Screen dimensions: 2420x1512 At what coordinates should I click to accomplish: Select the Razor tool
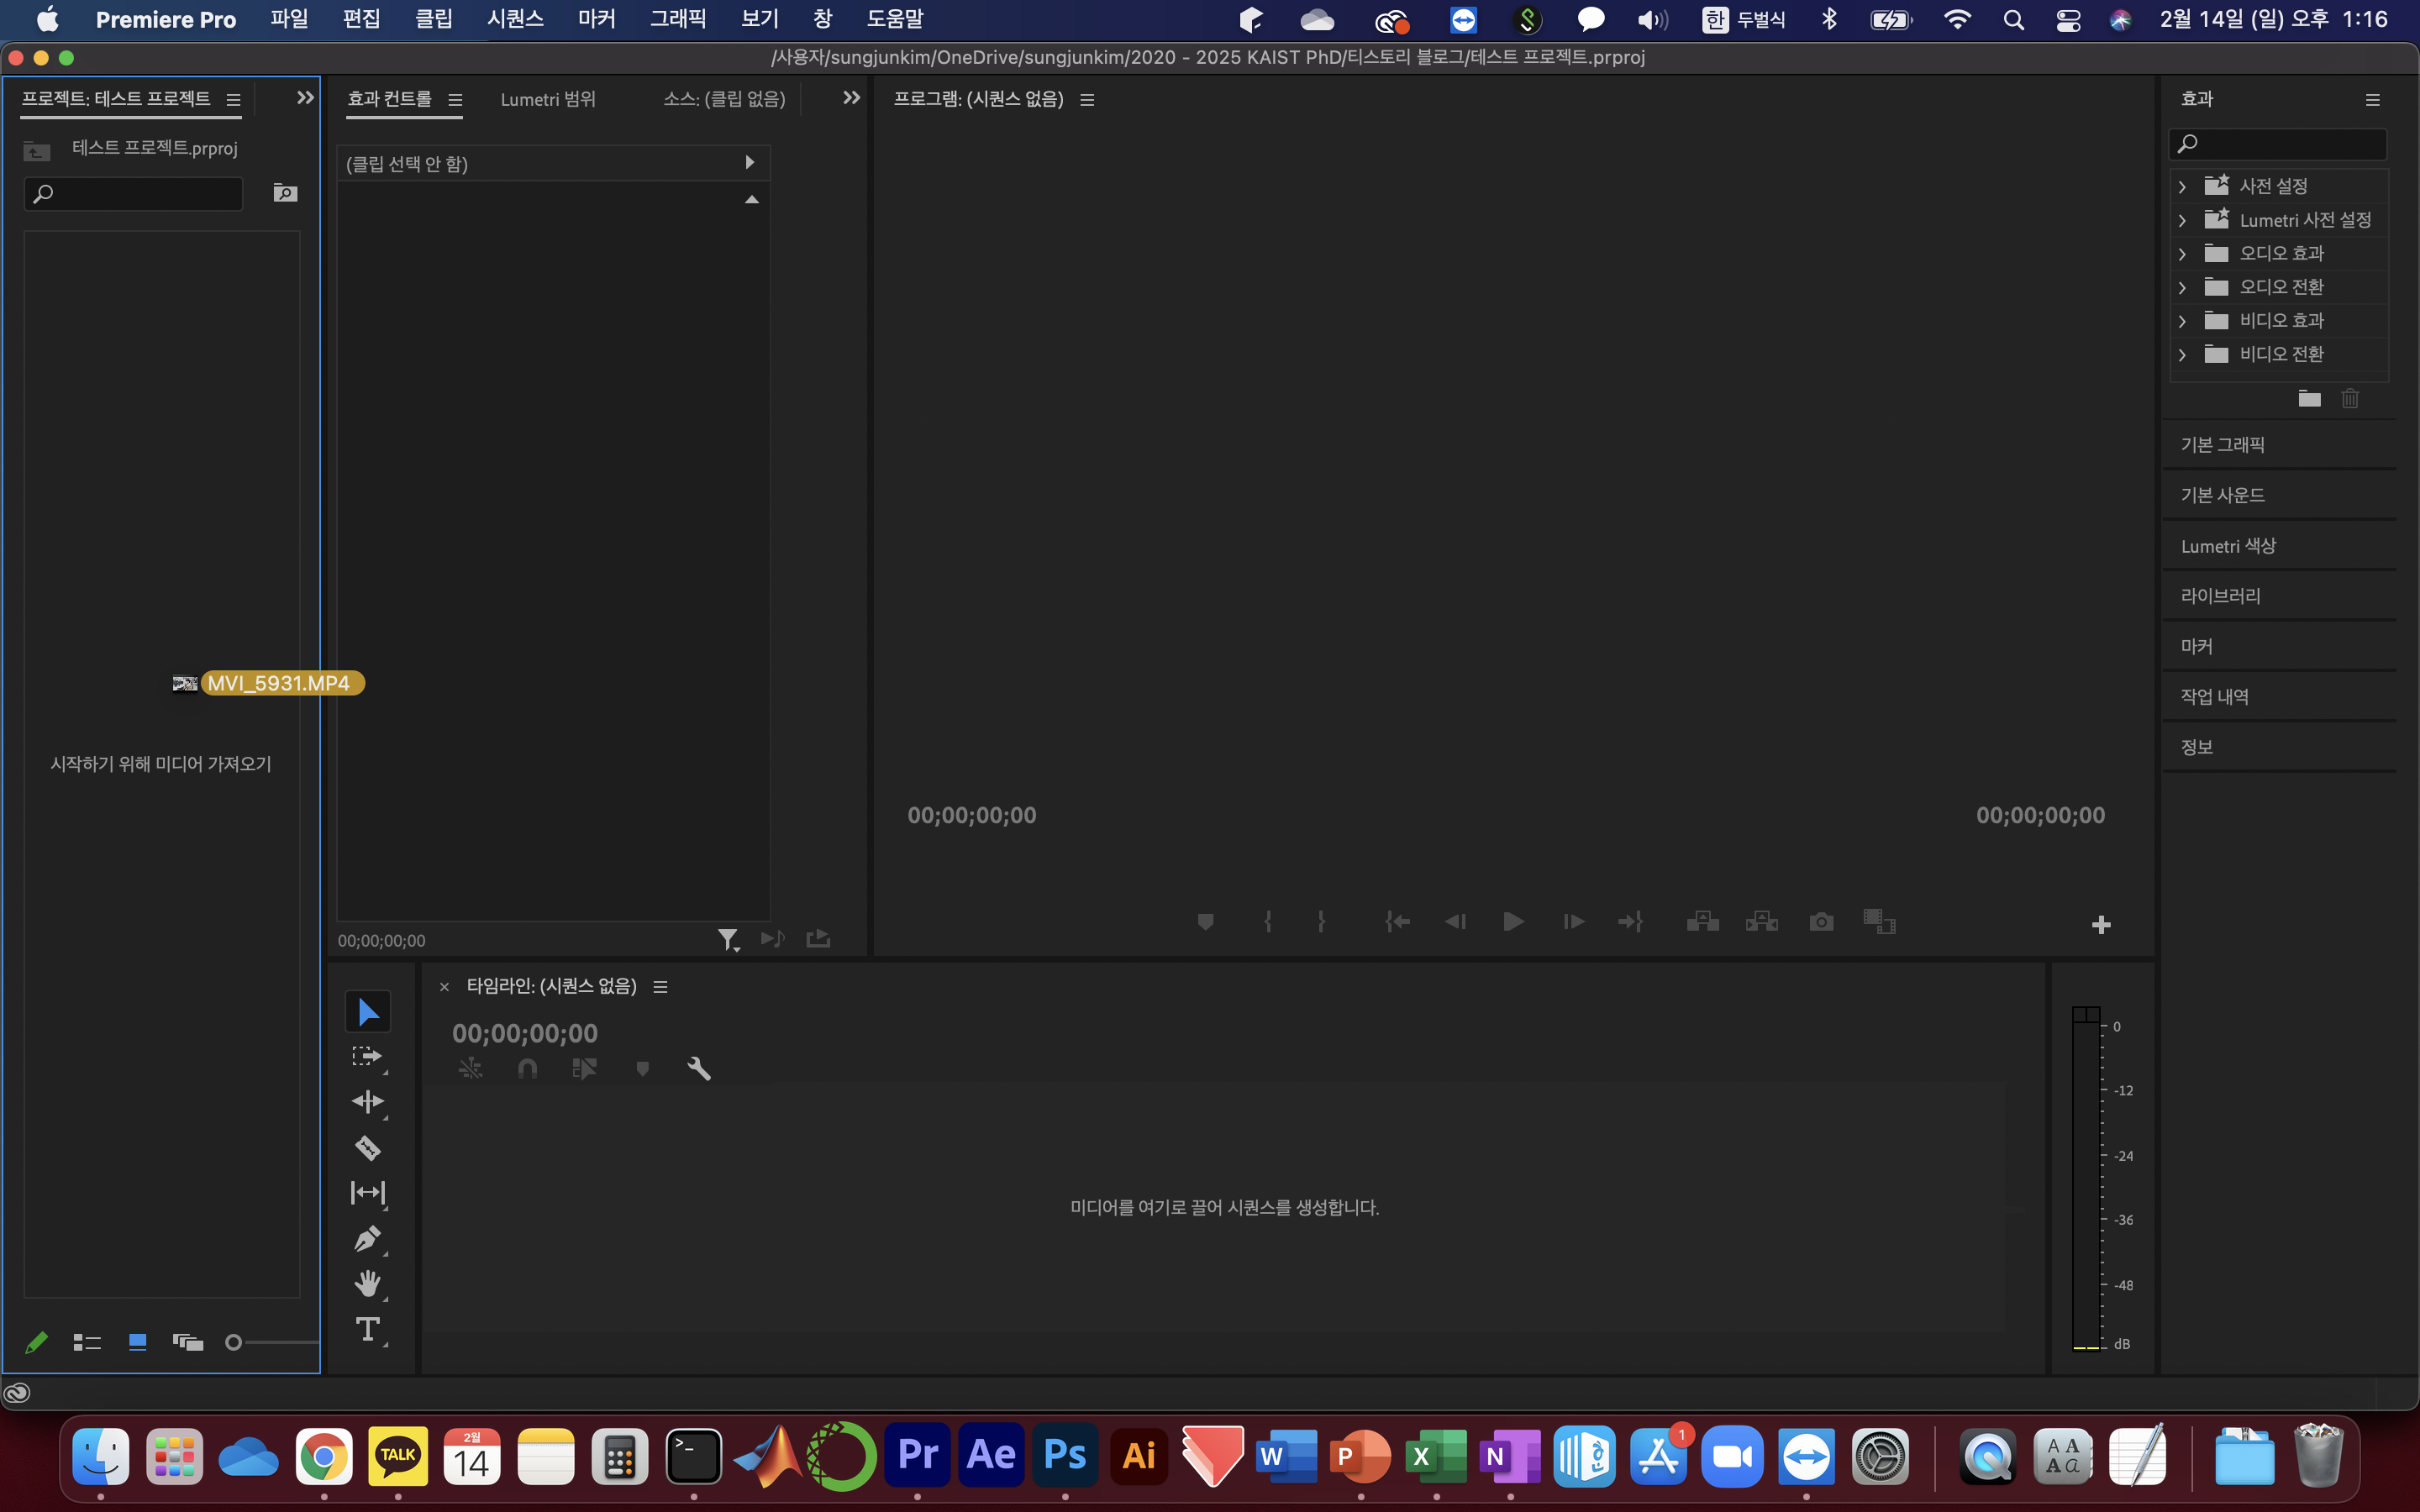coord(367,1147)
